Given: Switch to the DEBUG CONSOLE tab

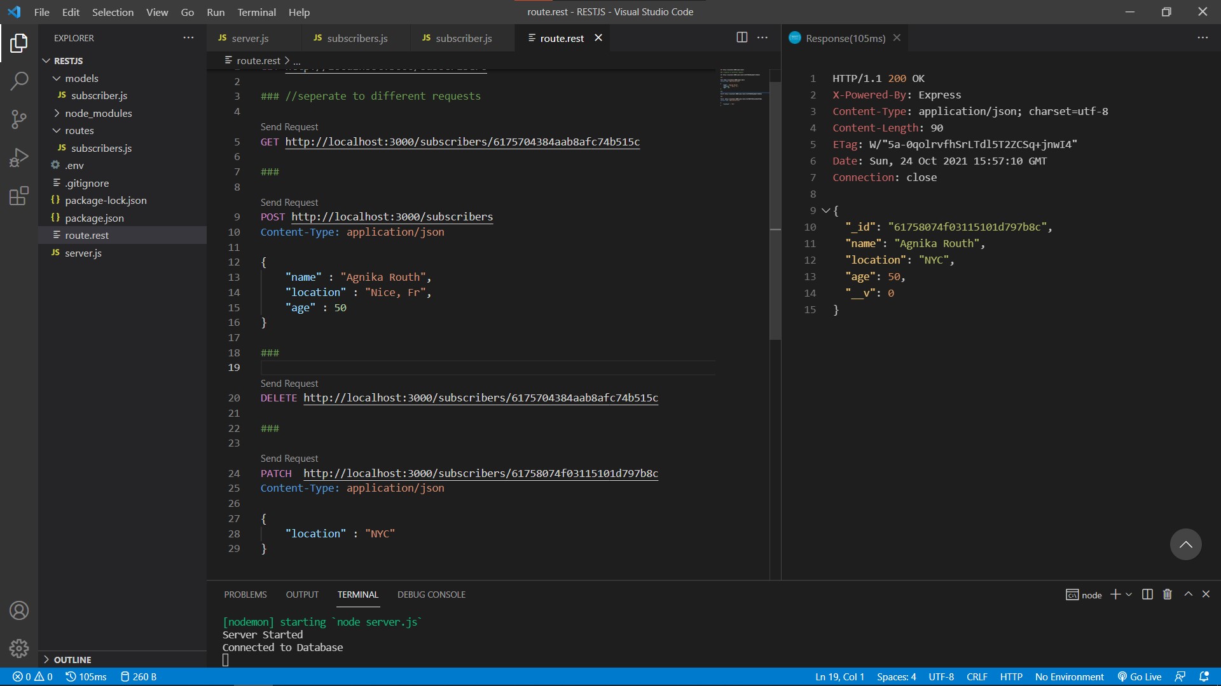Looking at the screenshot, I should [x=431, y=595].
